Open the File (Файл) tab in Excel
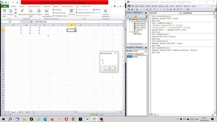This screenshot has width=217, height=122. click(x=5, y=6)
